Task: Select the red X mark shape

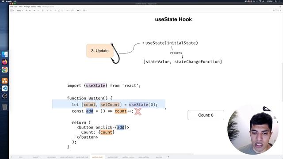Action: (138, 112)
